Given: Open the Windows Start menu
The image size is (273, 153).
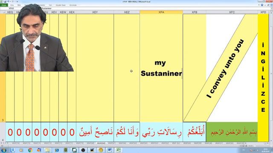Looking at the screenshot, I should coord(3,150).
